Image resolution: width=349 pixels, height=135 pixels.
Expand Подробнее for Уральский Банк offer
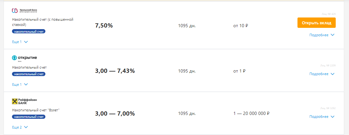[321, 35]
